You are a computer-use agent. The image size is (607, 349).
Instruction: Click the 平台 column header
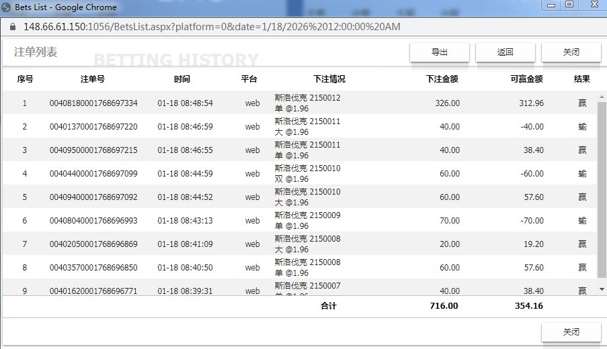pyautogui.click(x=249, y=79)
